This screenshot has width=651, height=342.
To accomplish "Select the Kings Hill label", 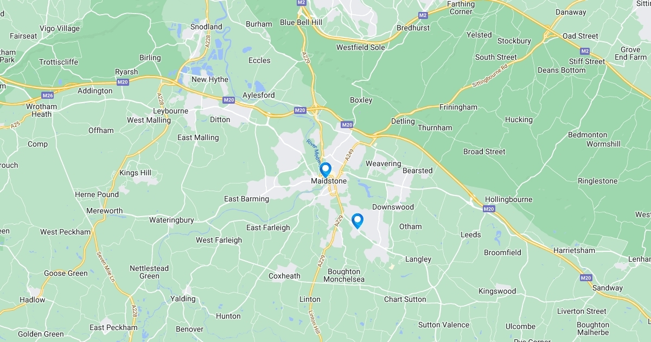I will click(136, 173).
